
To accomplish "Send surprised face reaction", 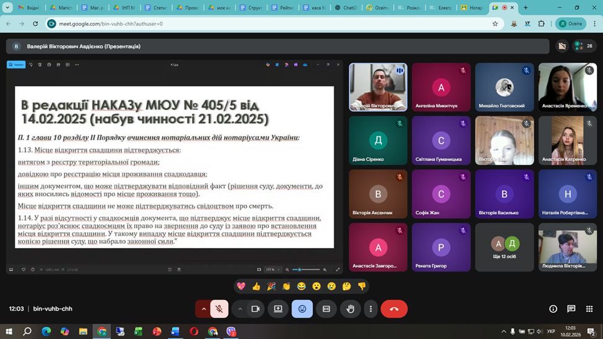I will pyautogui.click(x=316, y=286).
